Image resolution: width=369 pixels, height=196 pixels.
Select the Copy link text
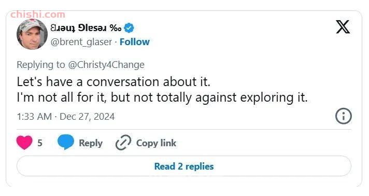click(x=156, y=143)
